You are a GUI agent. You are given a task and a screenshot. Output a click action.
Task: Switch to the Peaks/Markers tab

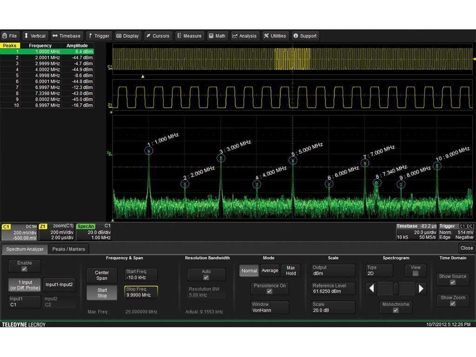68,249
